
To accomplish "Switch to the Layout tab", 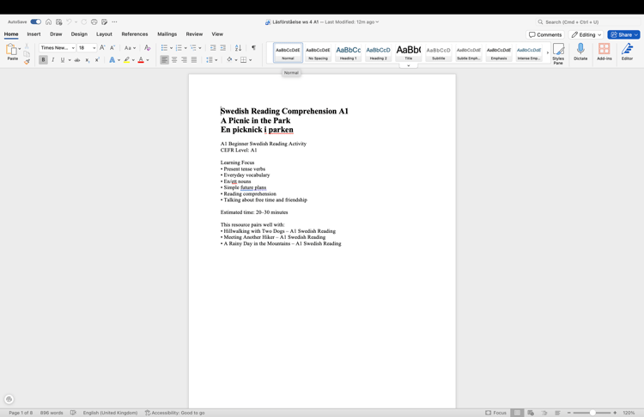I will pos(104,34).
